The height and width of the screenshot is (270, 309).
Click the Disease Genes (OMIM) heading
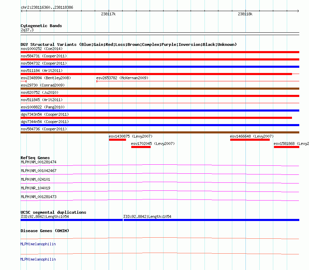point(45,231)
